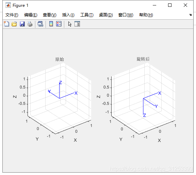Image resolution: width=196 pixels, height=175 pixels.
Task: Click the MATLAB logo in the title bar
Action: tap(8, 5)
